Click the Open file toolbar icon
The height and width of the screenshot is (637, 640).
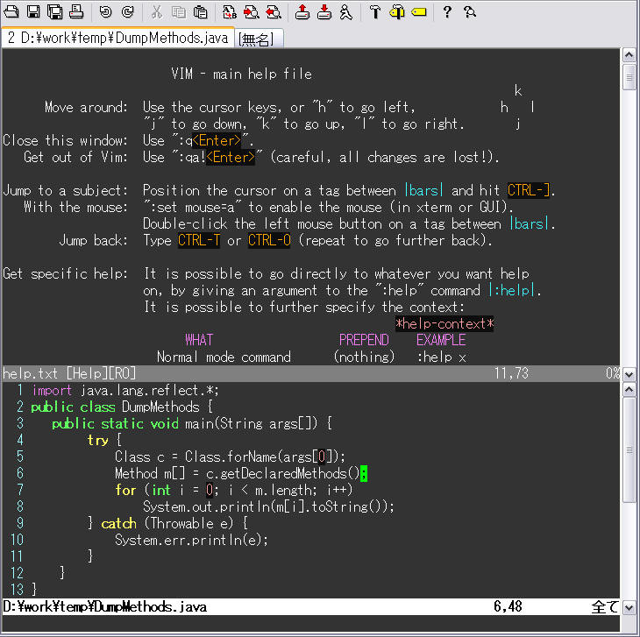tap(11, 11)
